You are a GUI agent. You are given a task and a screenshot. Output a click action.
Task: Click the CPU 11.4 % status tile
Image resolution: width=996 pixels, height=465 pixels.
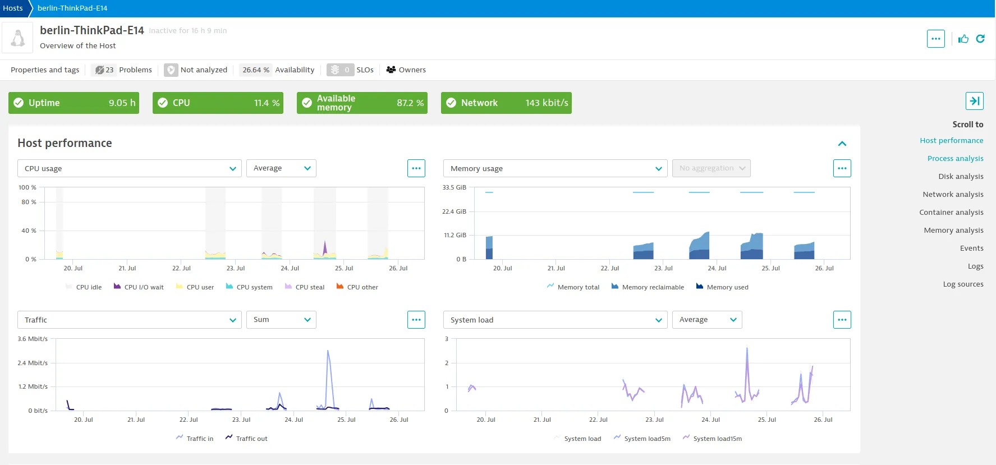click(218, 103)
